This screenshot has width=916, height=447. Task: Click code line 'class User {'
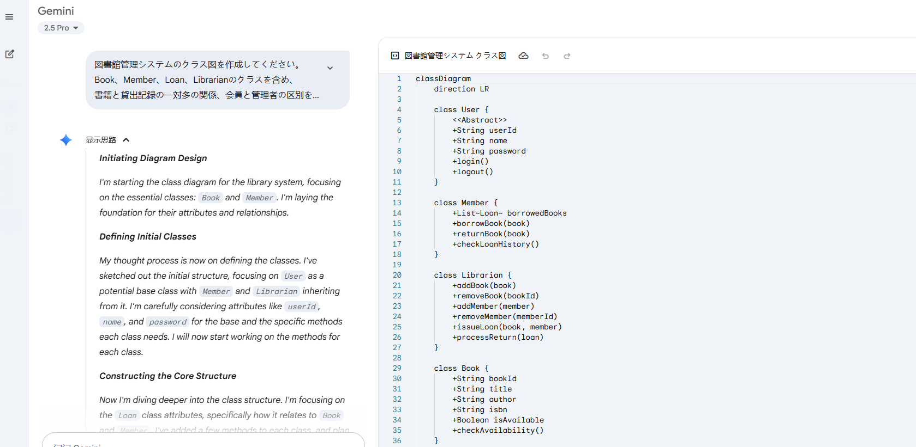point(462,109)
